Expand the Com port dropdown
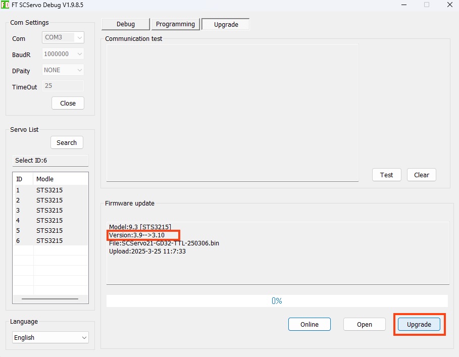Viewport: 459px width, 357px height. (x=63, y=37)
